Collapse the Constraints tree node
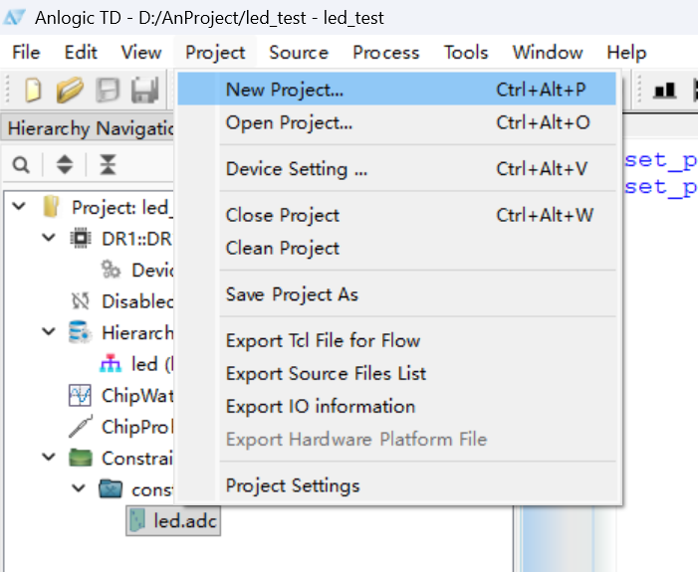This screenshot has height=572, width=698. [49, 457]
